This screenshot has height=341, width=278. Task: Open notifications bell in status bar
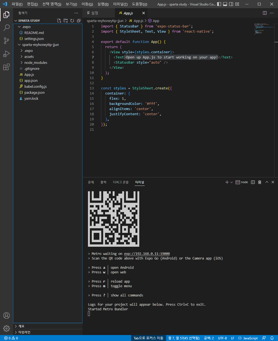click(x=272, y=338)
